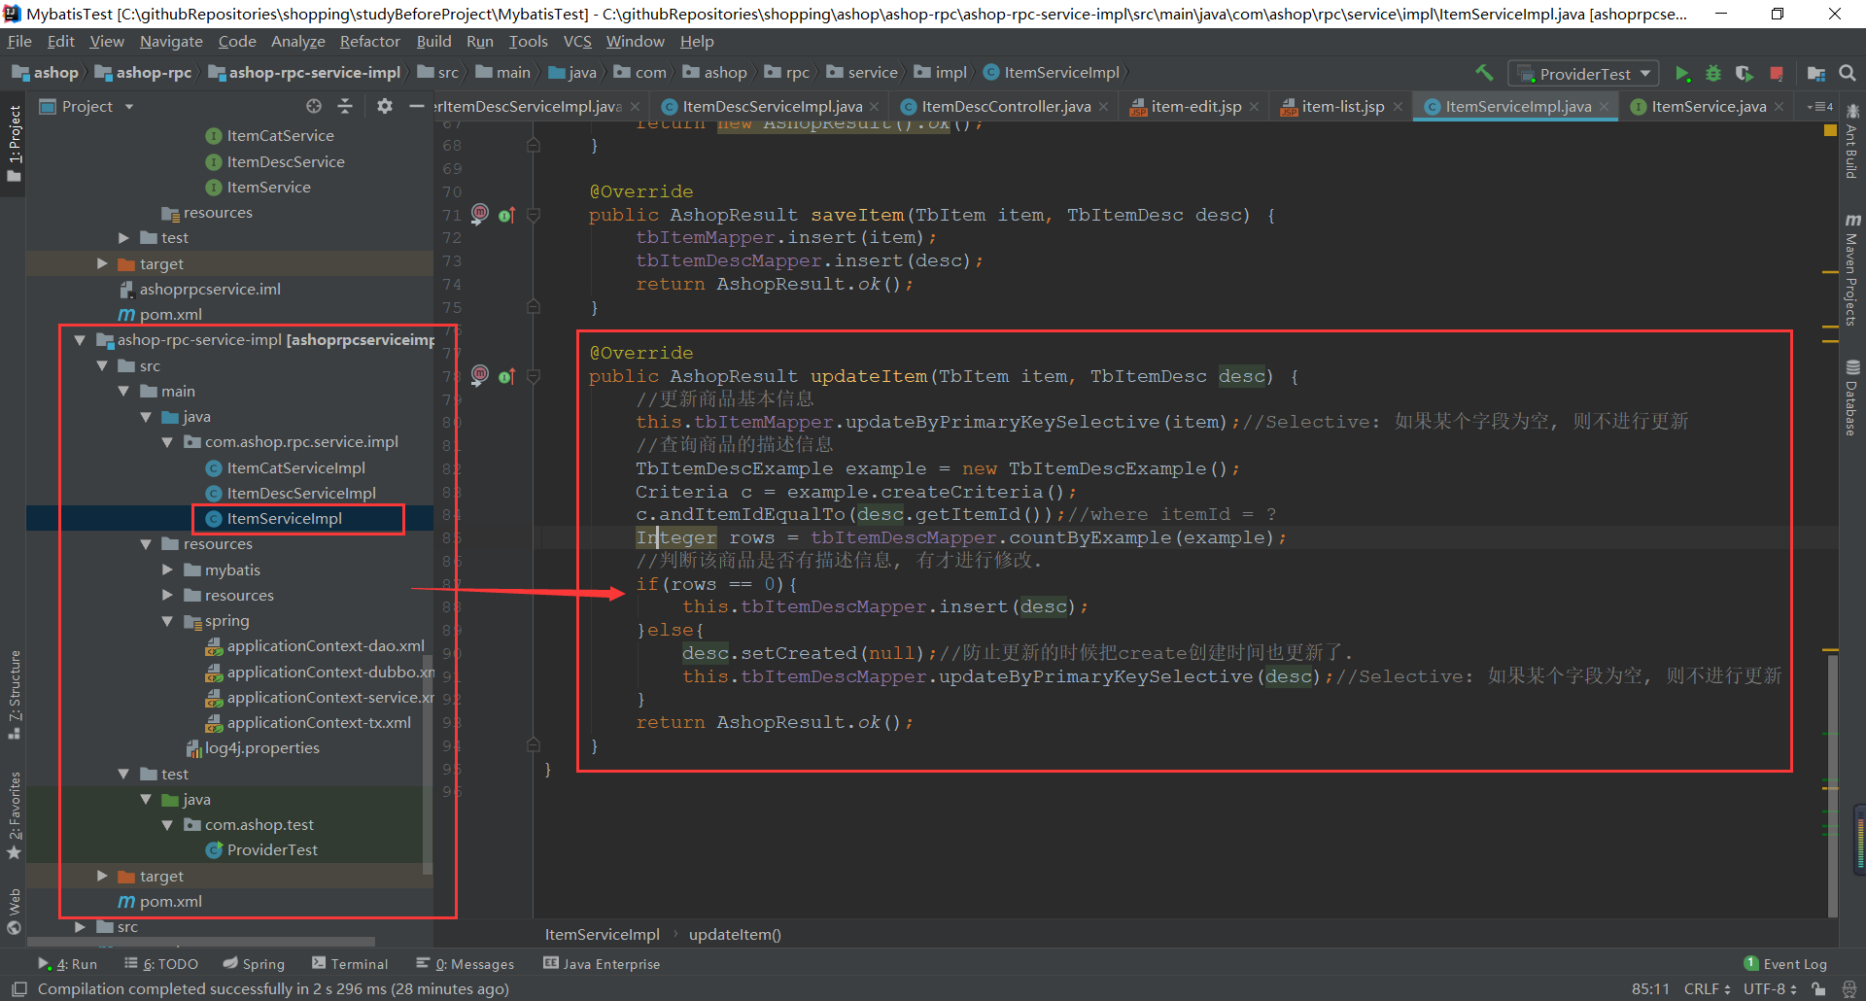Open the ProviderTest run configuration dropdown
The width and height of the screenshot is (1866, 1001).
(1583, 74)
